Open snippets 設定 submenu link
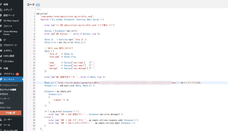Screen dimensions: 228x131 point(2,103)
